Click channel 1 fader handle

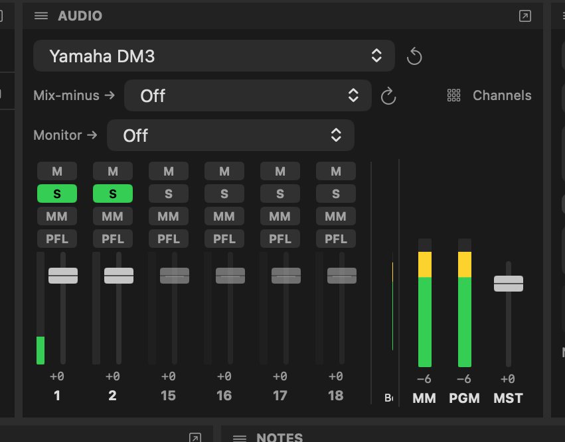63,276
